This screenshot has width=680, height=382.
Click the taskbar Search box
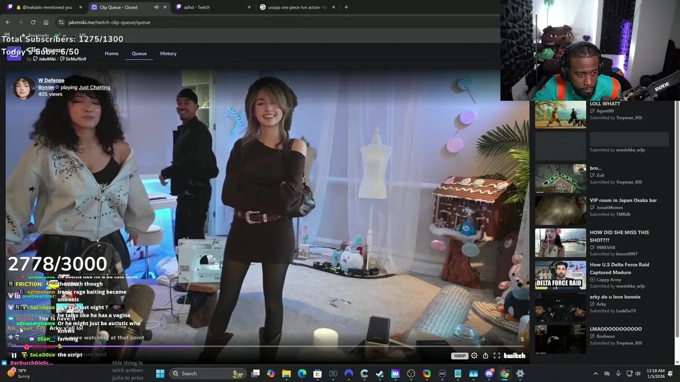coord(207,374)
